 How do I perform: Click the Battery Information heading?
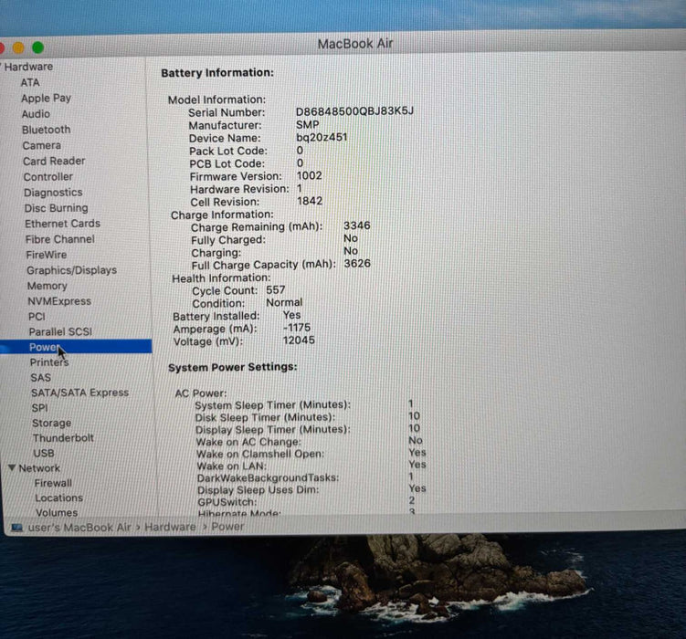(217, 72)
